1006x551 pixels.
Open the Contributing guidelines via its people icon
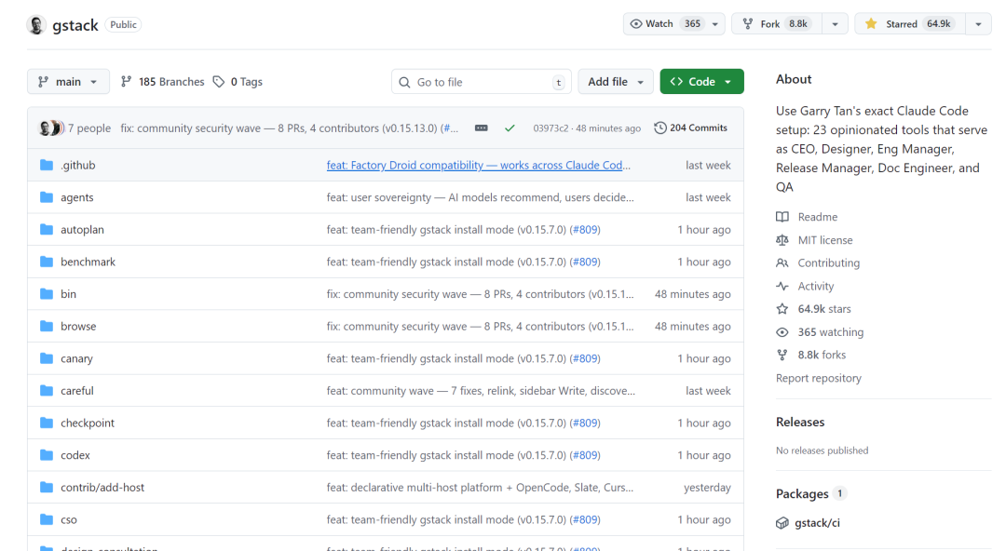[782, 262]
